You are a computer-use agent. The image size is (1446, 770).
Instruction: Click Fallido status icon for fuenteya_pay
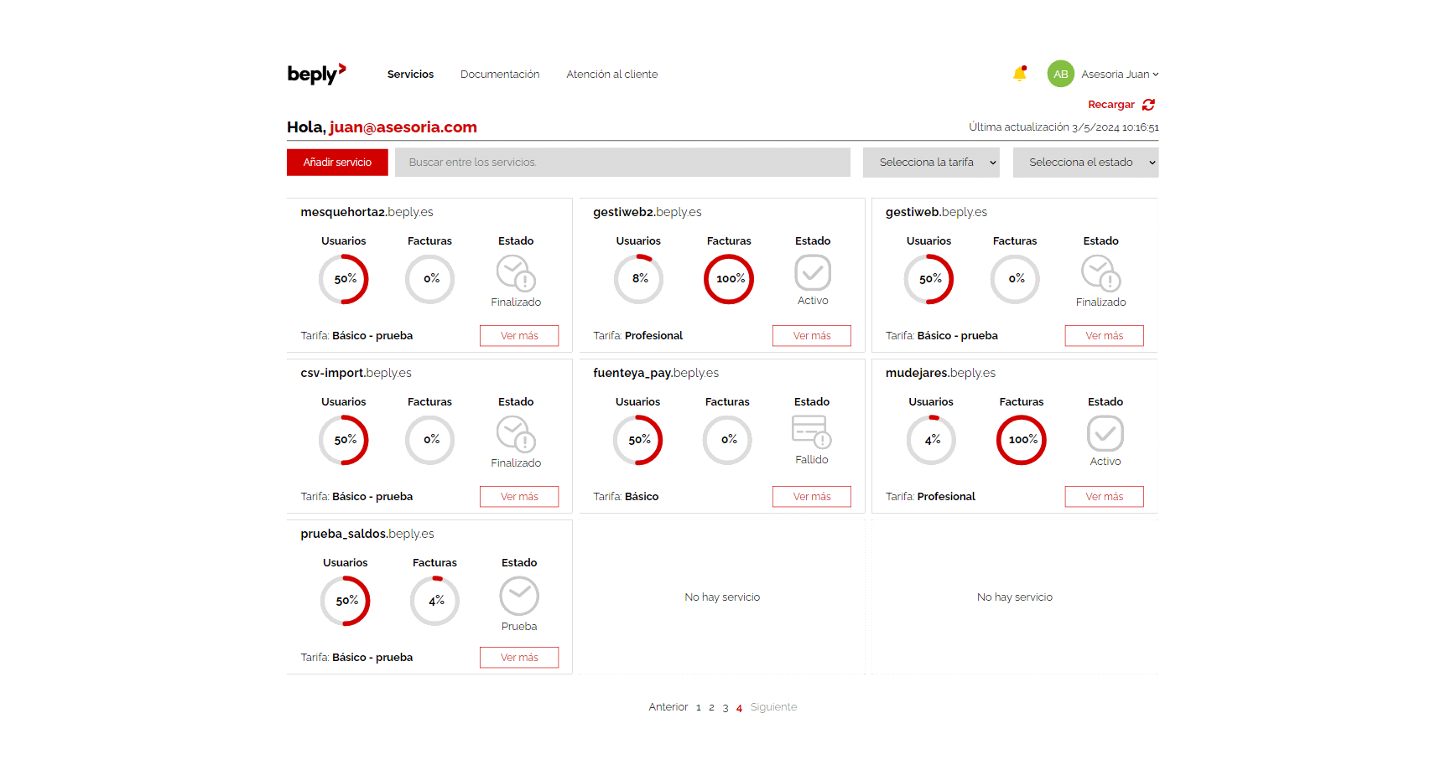pyautogui.click(x=812, y=432)
